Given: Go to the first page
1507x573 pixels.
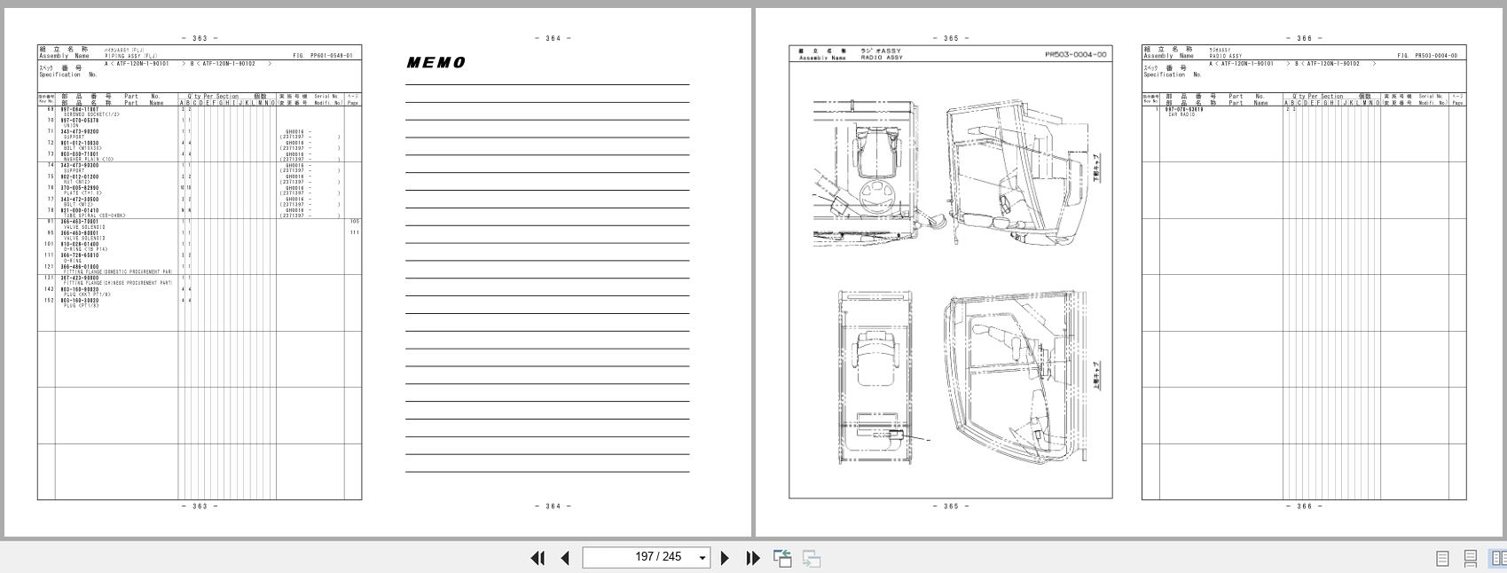Looking at the screenshot, I should tap(538, 558).
